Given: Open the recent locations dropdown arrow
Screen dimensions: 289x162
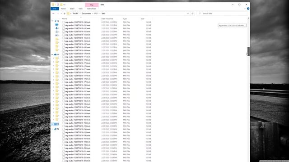Looking at the screenshot, I should 61,13.
